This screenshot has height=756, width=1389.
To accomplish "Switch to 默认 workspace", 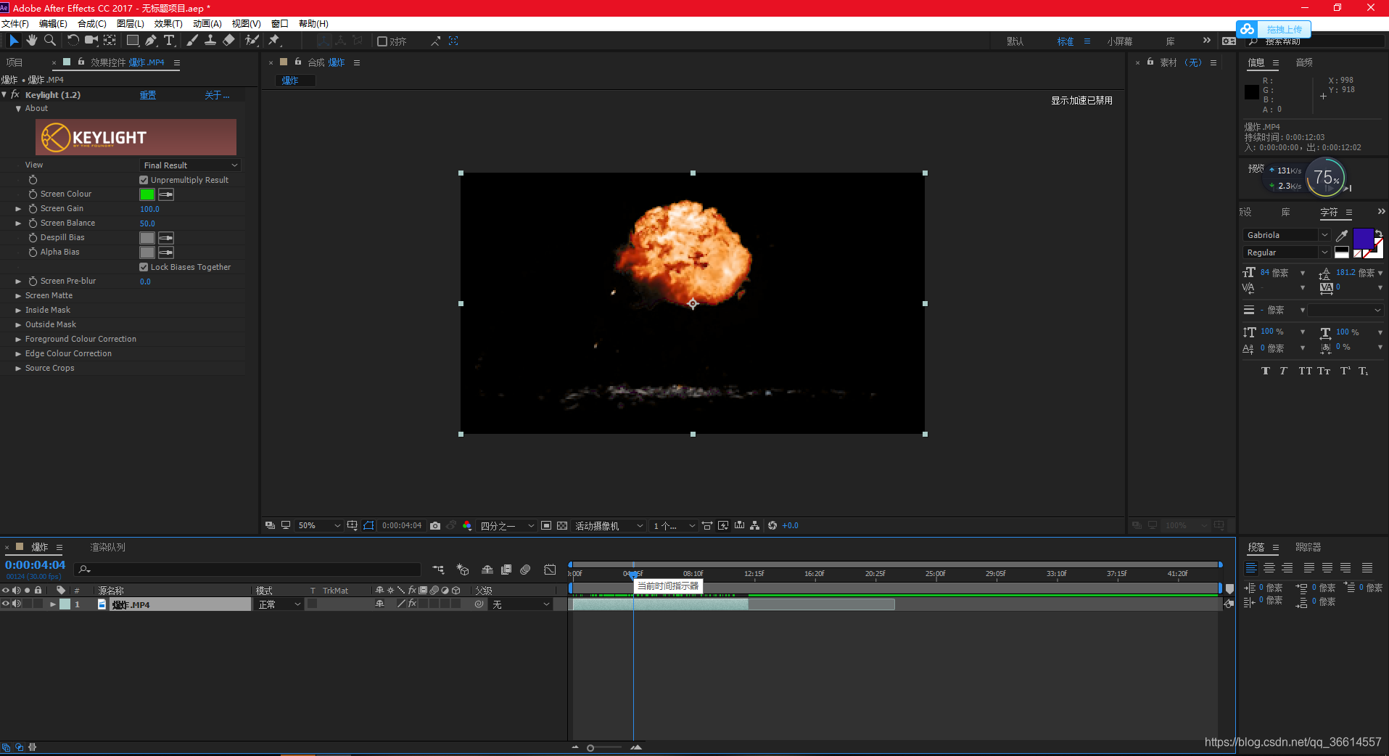I will (x=1015, y=41).
